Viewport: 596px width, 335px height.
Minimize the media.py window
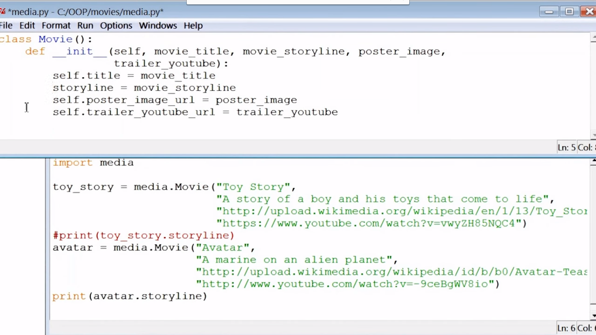[x=549, y=12]
